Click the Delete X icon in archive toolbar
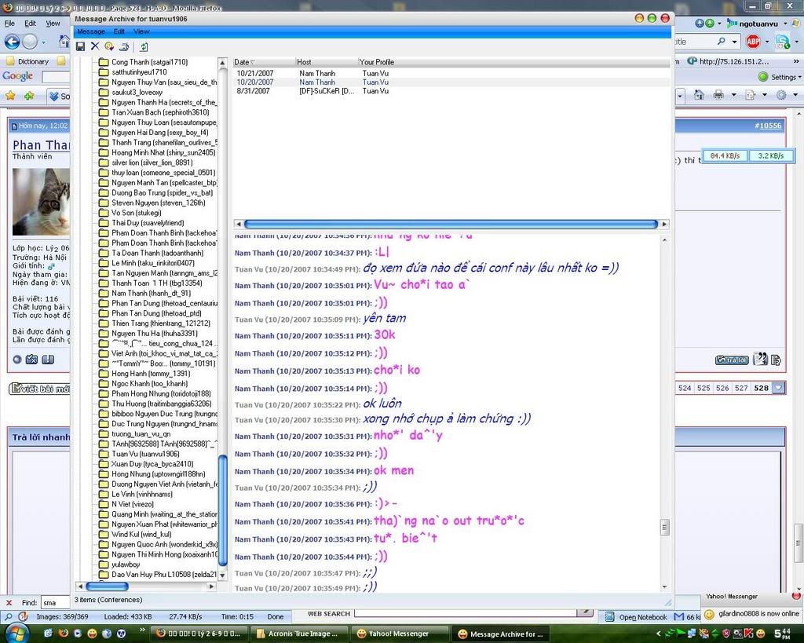The width and height of the screenshot is (804, 643). pyautogui.click(x=95, y=47)
